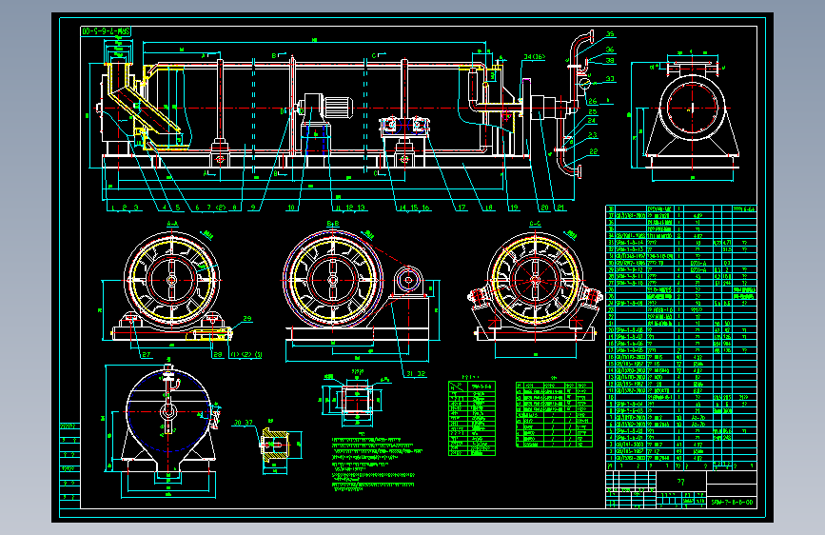Image resolution: width=825 pixels, height=535 pixels.
Task: Select the '34(16)' callout label
Action: pos(534,57)
